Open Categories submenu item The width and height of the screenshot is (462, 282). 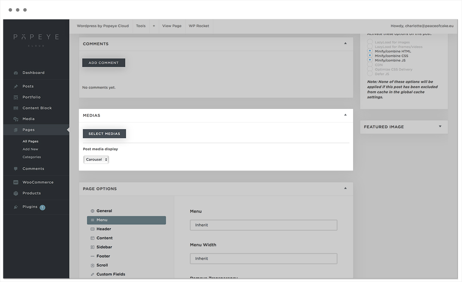[32, 157]
